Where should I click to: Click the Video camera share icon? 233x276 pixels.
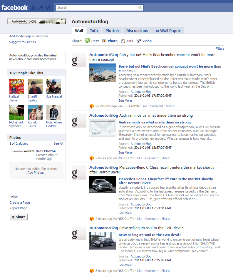tap(139, 41)
